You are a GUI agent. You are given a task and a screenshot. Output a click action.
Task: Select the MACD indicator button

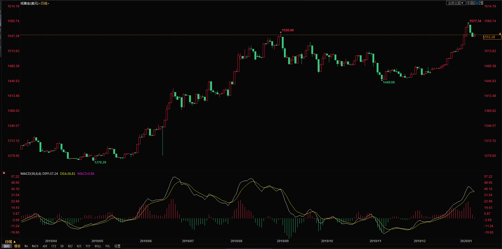click(x=35, y=246)
